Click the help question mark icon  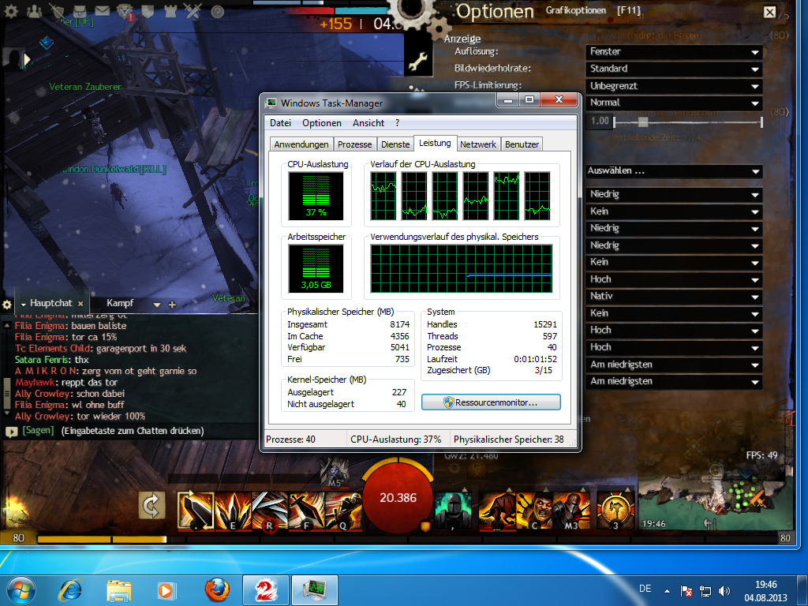[218, 11]
